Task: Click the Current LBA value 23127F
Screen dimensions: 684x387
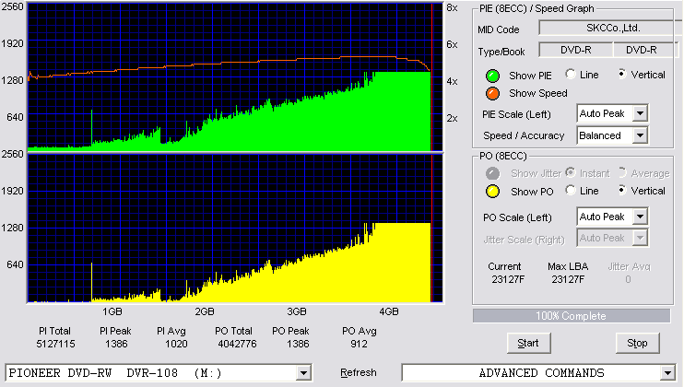Action: click(x=508, y=279)
